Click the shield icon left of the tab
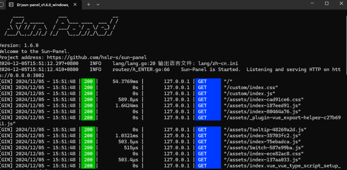Image resolution: width=347 pixels, height=170 pixels. [1, 5]
